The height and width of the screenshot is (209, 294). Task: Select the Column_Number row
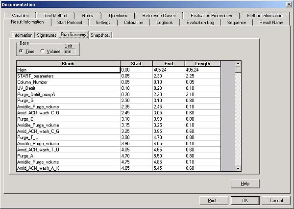coord(119,82)
